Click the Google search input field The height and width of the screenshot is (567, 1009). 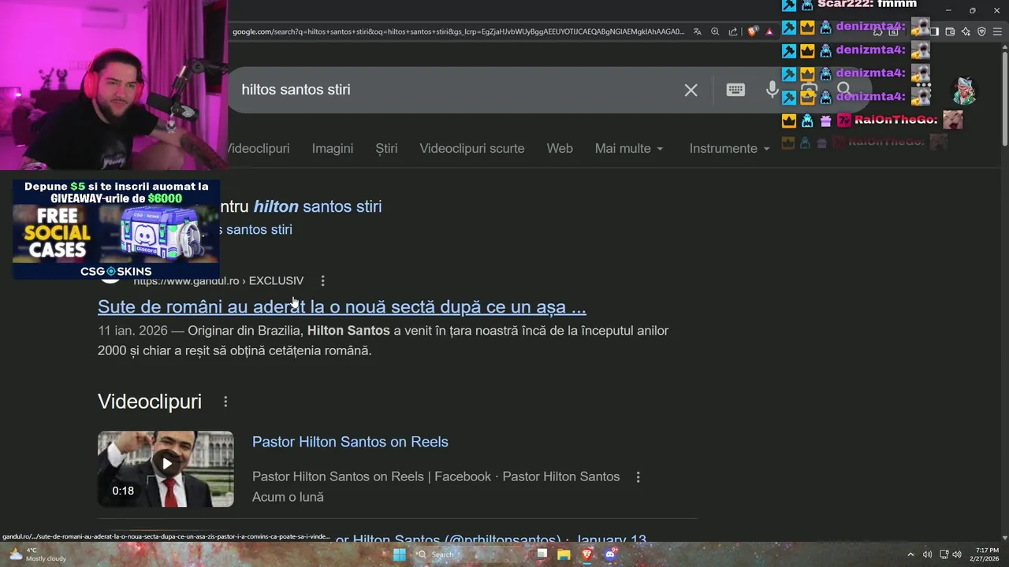pyautogui.click(x=457, y=90)
